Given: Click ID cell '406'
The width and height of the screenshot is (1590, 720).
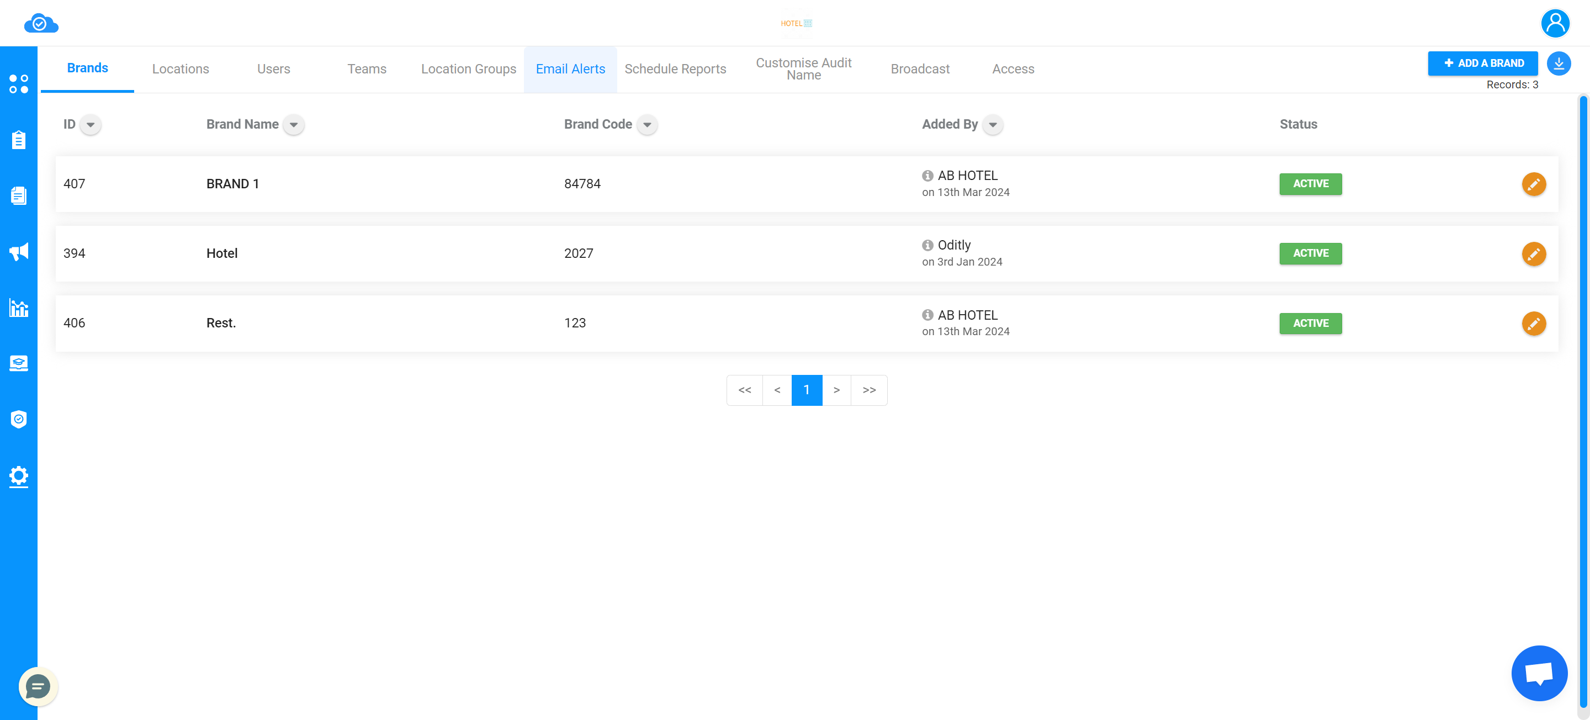Looking at the screenshot, I should pos(74,323).
